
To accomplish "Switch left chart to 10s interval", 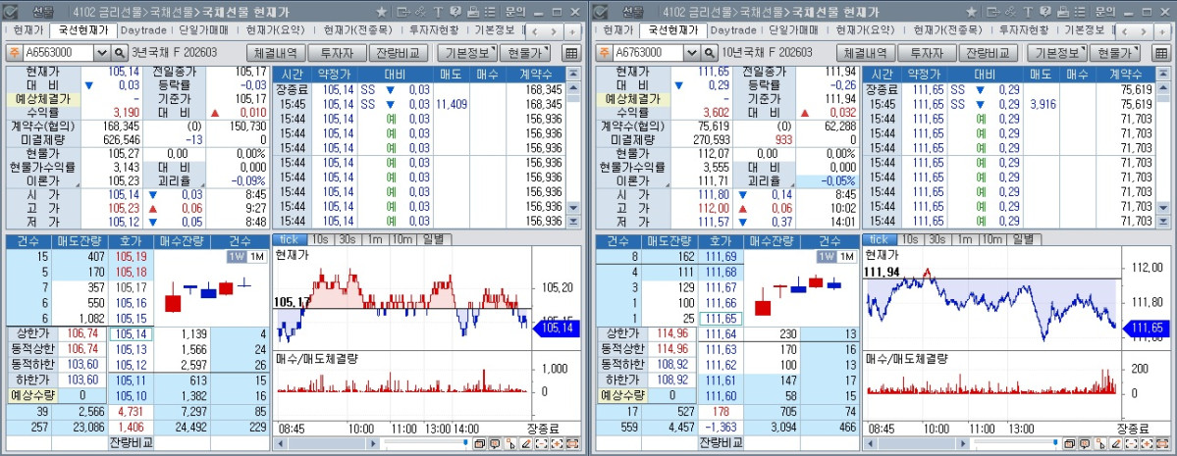I will click(x=320, y=239).
